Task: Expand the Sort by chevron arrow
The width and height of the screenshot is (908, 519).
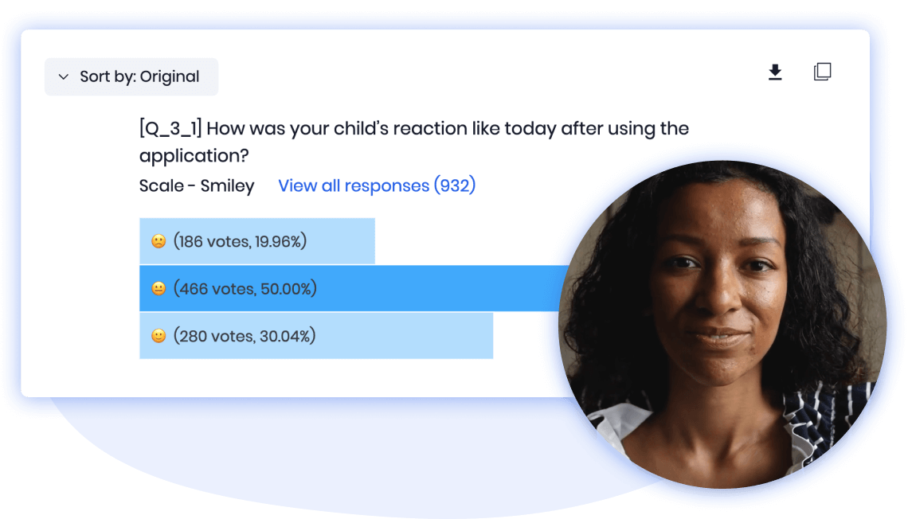Action: (x=64, y=76)
